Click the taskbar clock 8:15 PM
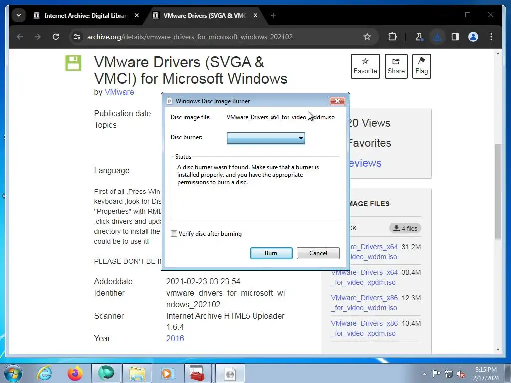The height and width of the screenshot is (383, 511). point(486,370)
